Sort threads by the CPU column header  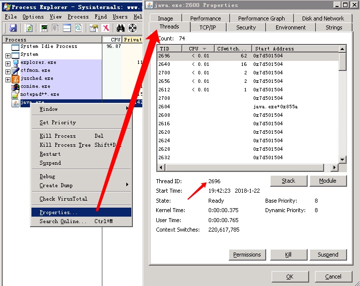click(198, 48)
